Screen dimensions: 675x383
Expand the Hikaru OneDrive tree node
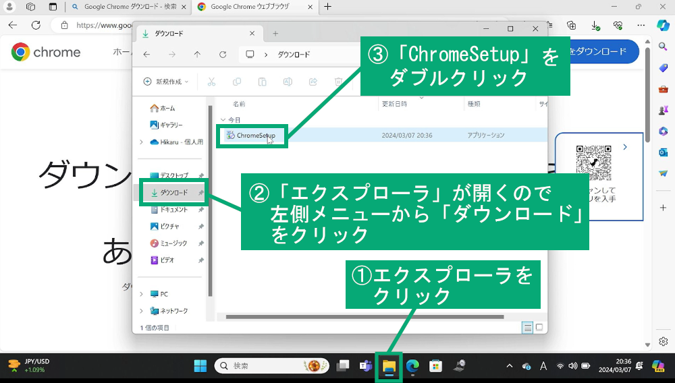tap(141, 142)
